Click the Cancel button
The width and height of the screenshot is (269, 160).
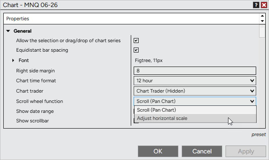click(x=202, y=151)
